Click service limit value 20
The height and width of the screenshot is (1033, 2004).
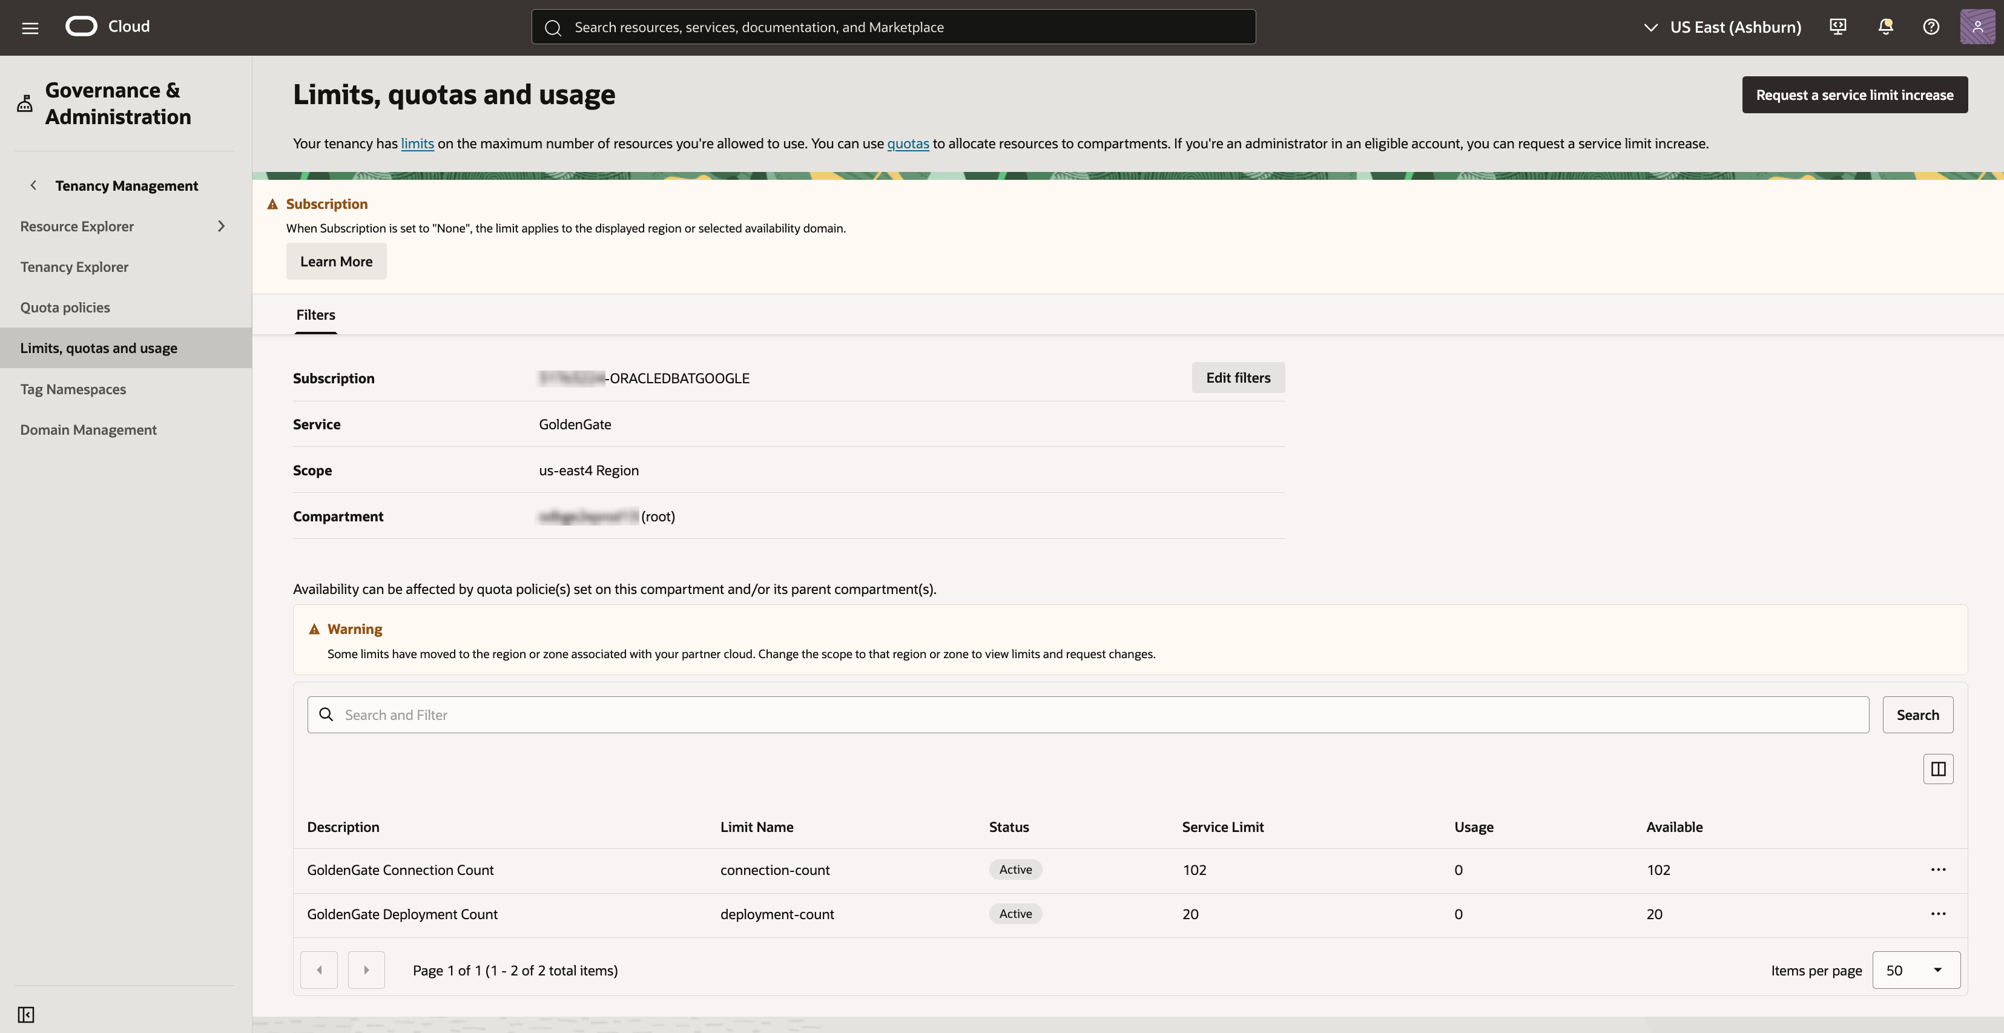1190,914
